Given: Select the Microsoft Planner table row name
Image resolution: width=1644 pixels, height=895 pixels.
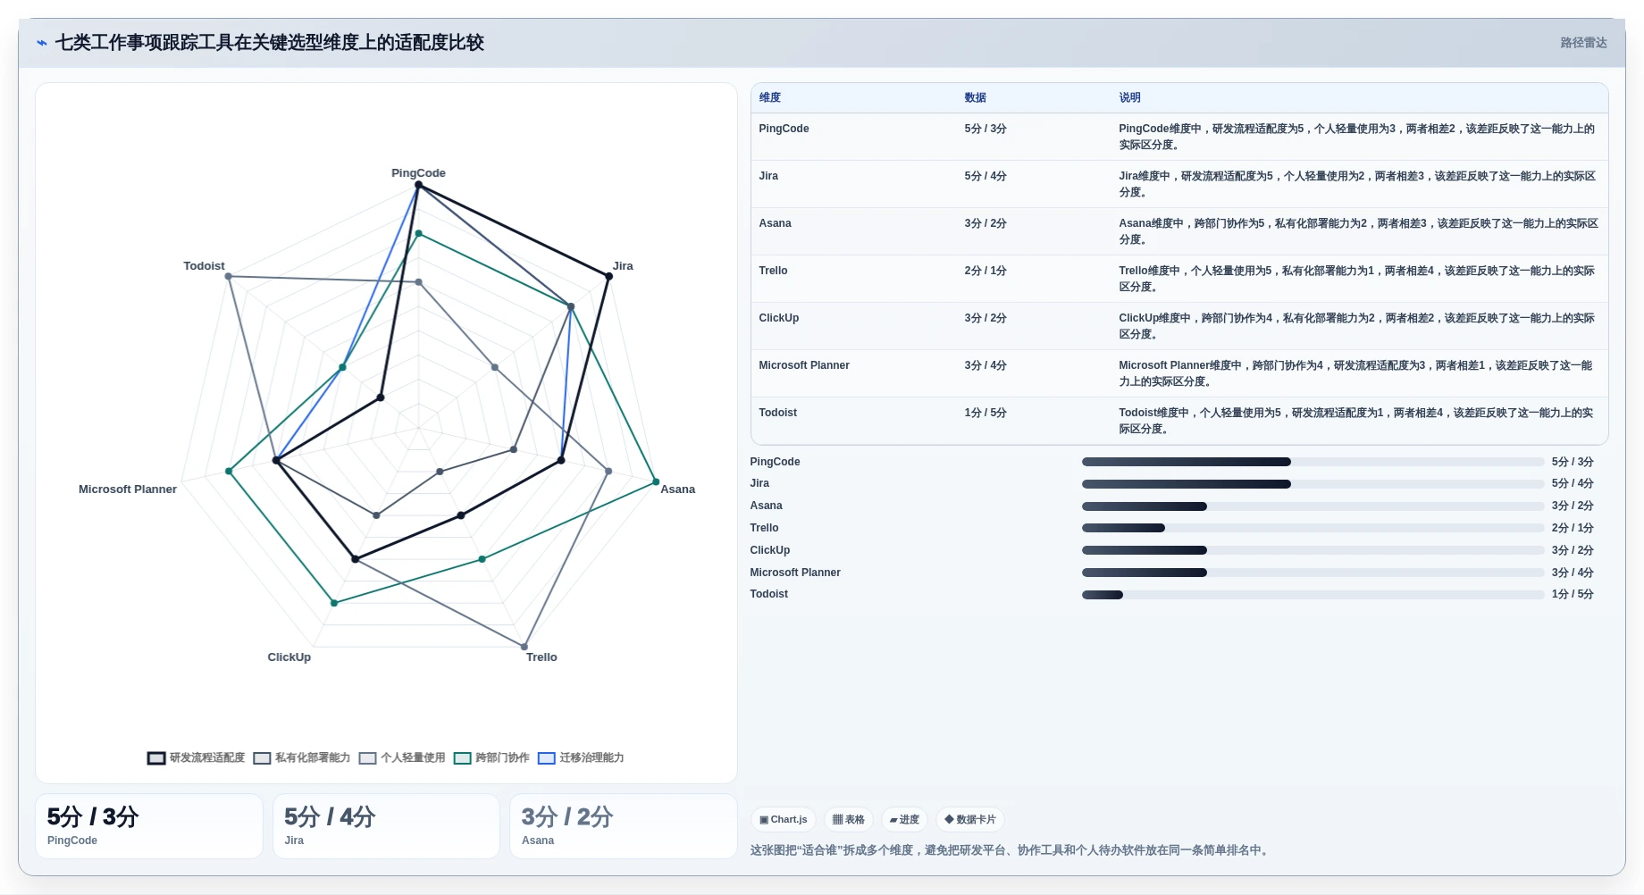Looking at the screenshot, I should [x=804, y=365].
